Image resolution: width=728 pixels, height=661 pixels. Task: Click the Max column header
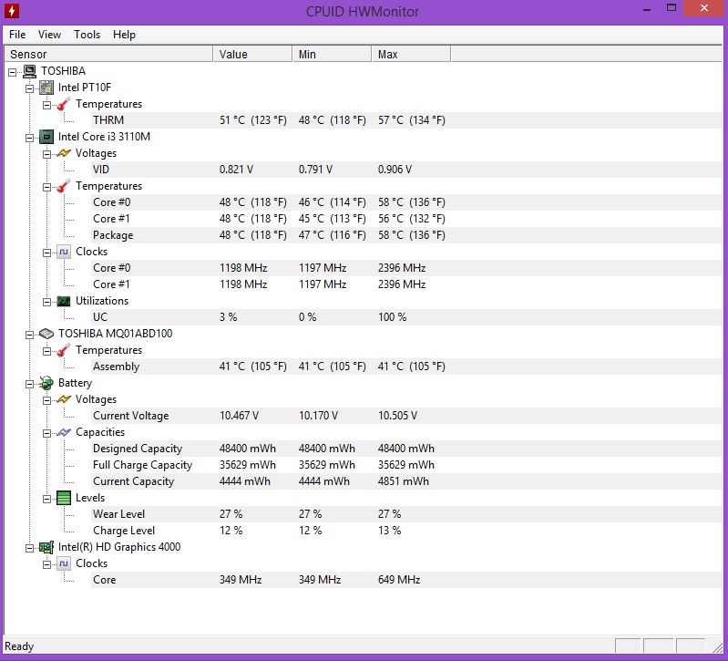(411, 54)
